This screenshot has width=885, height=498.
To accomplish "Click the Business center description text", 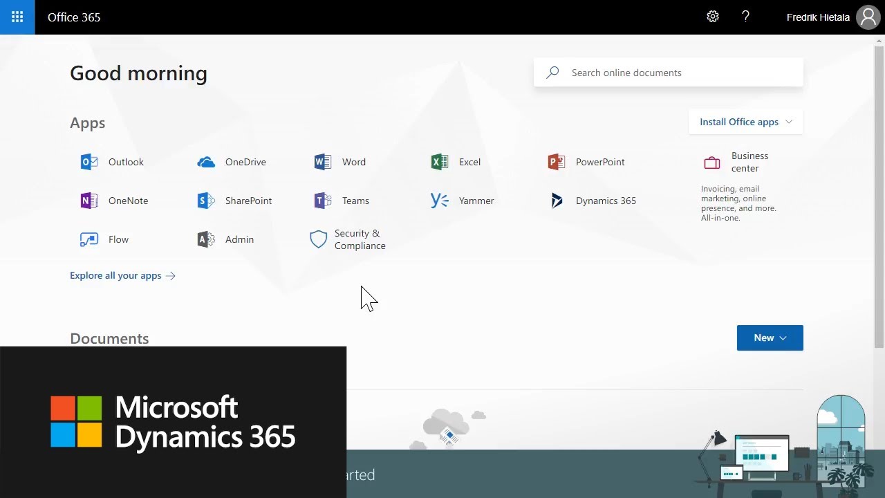I will pyautogui.click(x=738, y=203).
